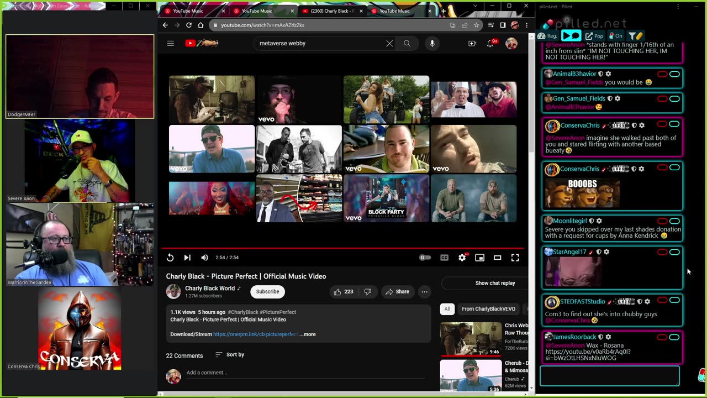Open Chrome tab search chevron

[x=475, y=6]
